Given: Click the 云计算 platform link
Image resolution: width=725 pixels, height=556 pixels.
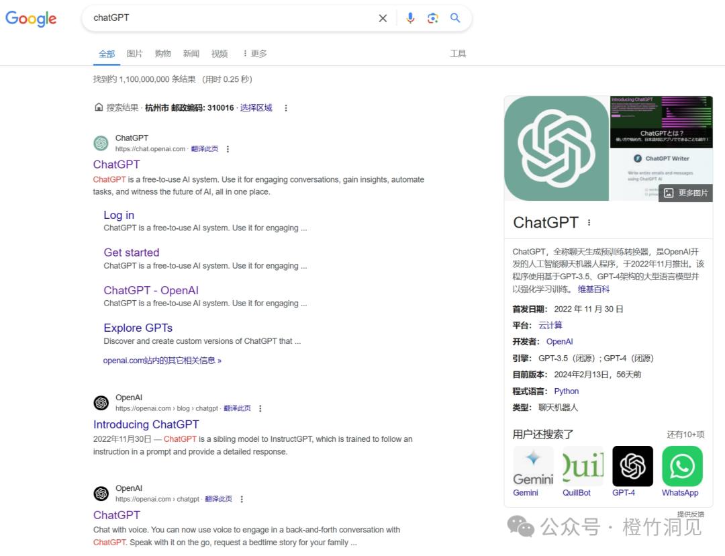Looking at the screenshot, I should click(x=550, y=325).
